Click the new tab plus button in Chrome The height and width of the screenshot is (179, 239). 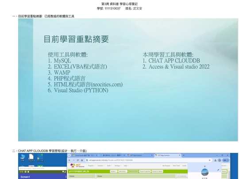click(184, 155)
